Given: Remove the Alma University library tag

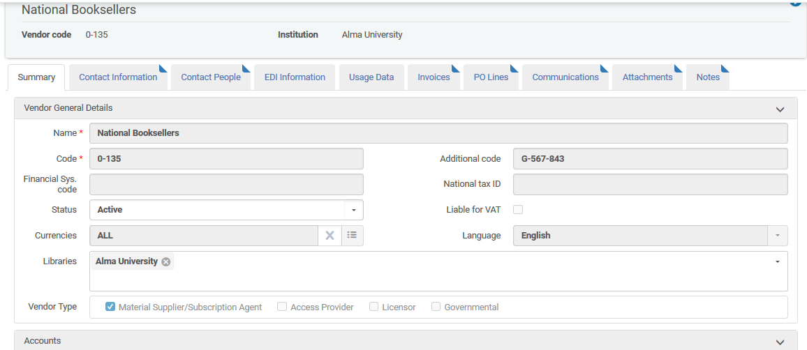Looking at the screenshot, I should pyautogui.click(x=166, y=261).
